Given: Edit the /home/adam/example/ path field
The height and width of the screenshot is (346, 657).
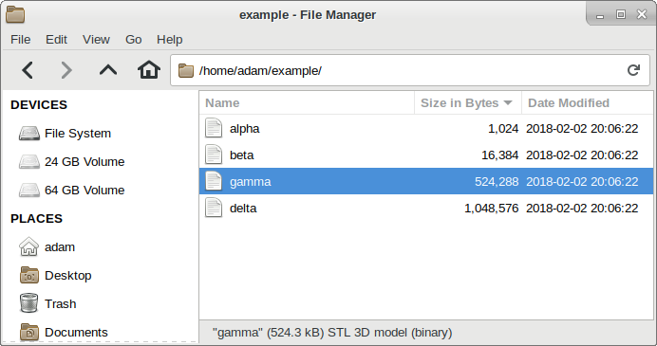Looking at the screenshot, I should point(410,71).
